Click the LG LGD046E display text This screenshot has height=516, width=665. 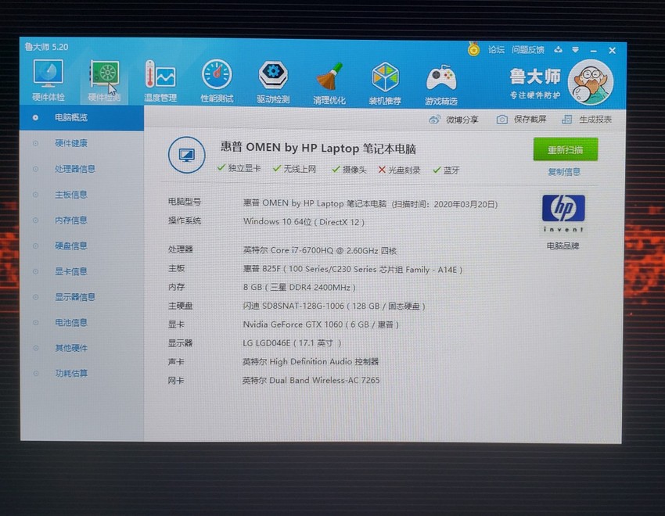point(292,343)
